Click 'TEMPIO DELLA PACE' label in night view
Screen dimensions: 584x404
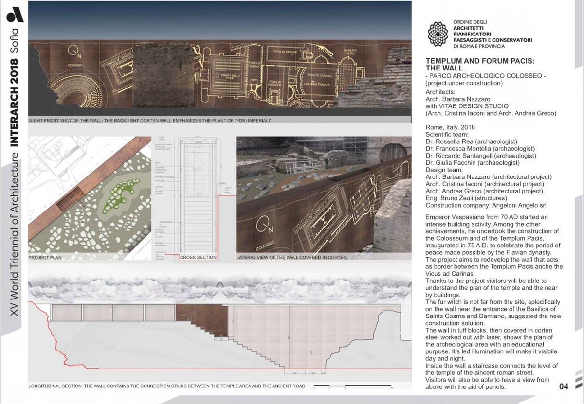(x=231, y=77)
